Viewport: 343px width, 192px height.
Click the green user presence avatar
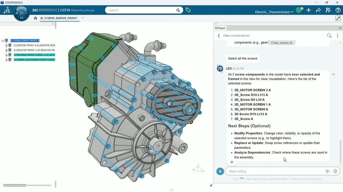[299, 10]
